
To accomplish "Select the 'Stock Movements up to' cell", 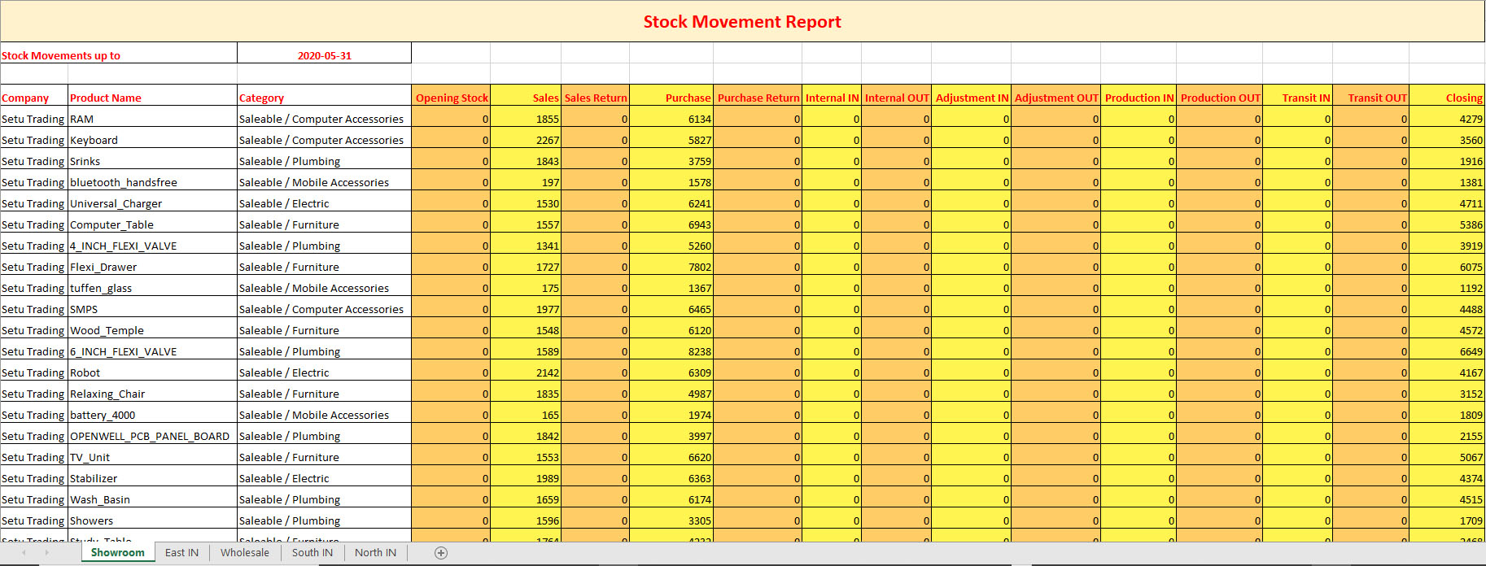I will [x=119, y=53].
